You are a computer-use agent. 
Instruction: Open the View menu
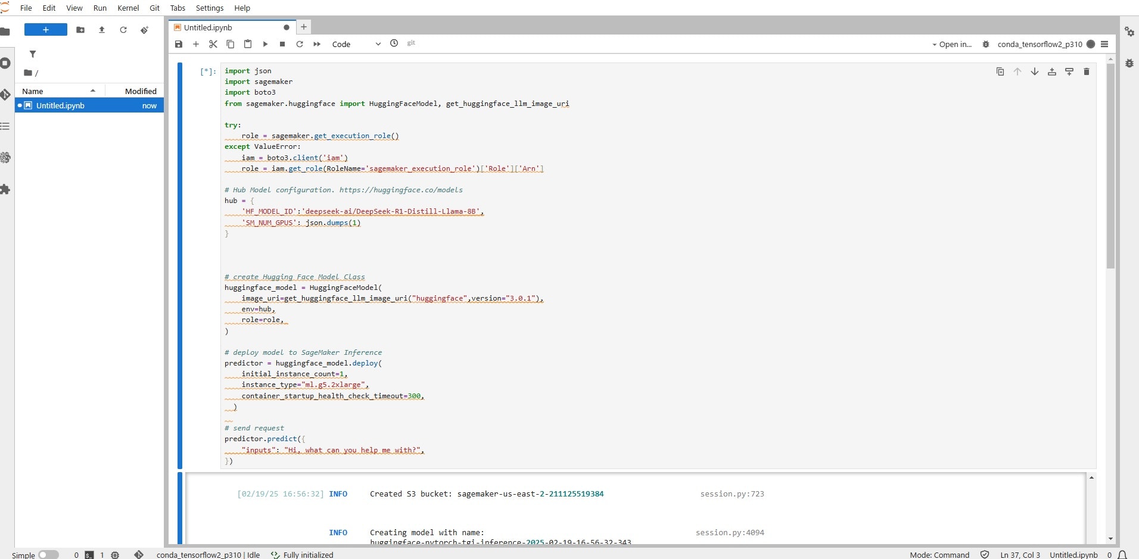(74, 8)
